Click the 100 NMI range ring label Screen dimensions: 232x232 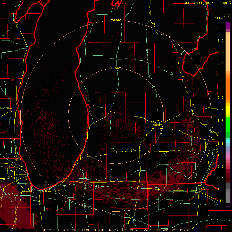pos(116,20)
